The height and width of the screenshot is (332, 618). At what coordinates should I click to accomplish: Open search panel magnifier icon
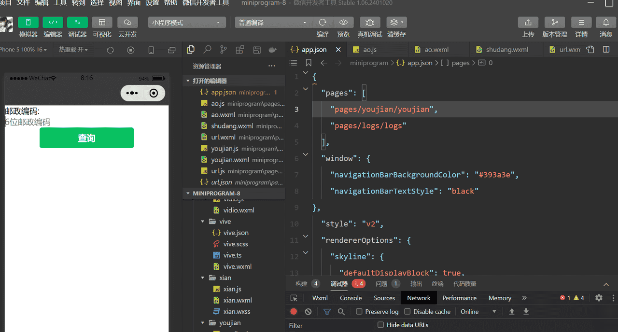[x=207, y=50]
